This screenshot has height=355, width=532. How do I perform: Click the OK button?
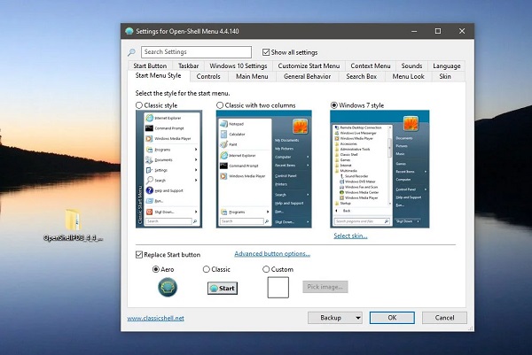(392, 318)
